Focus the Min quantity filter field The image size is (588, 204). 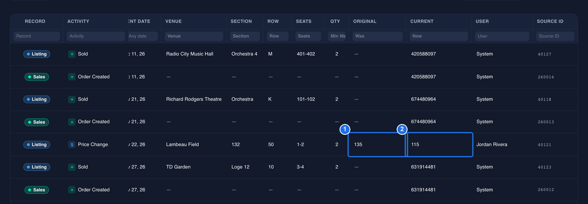337,36
